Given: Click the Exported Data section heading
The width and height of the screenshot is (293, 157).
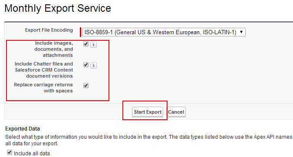Looking at the screenshot, I should tap(23, 129).
